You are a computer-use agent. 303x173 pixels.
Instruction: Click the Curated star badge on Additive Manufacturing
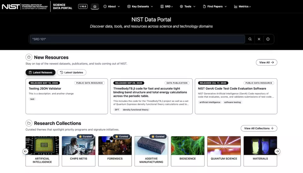pyautogui.click(x=158, y=136)
